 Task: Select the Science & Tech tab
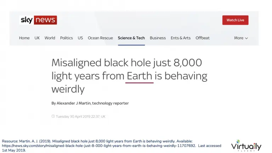pyautogui.click(x=131, y=38)
